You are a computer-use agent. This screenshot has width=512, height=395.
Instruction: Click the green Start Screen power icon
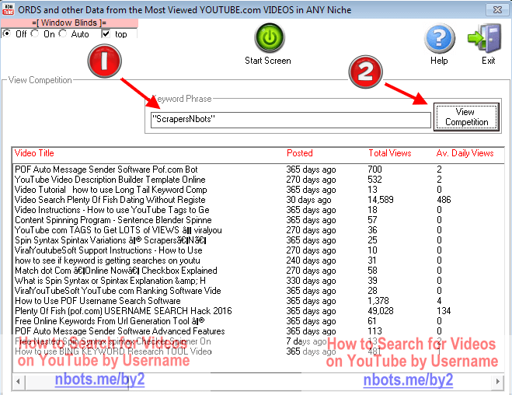pos(270,37)
